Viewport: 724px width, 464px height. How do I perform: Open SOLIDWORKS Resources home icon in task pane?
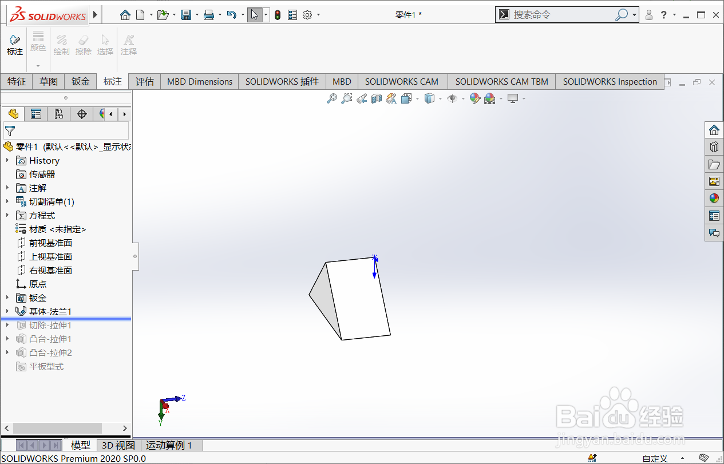714,130
